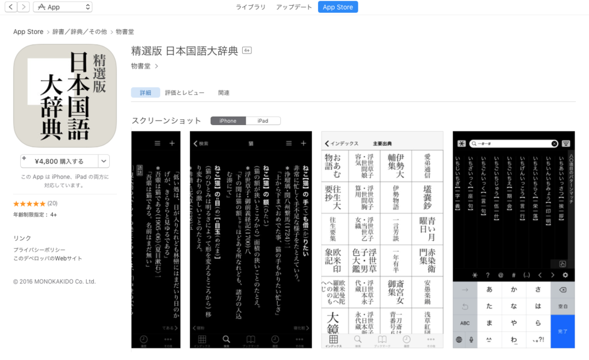Click the backspace key on keyboard
Screen dimensions: 589x360
[563, 290]
